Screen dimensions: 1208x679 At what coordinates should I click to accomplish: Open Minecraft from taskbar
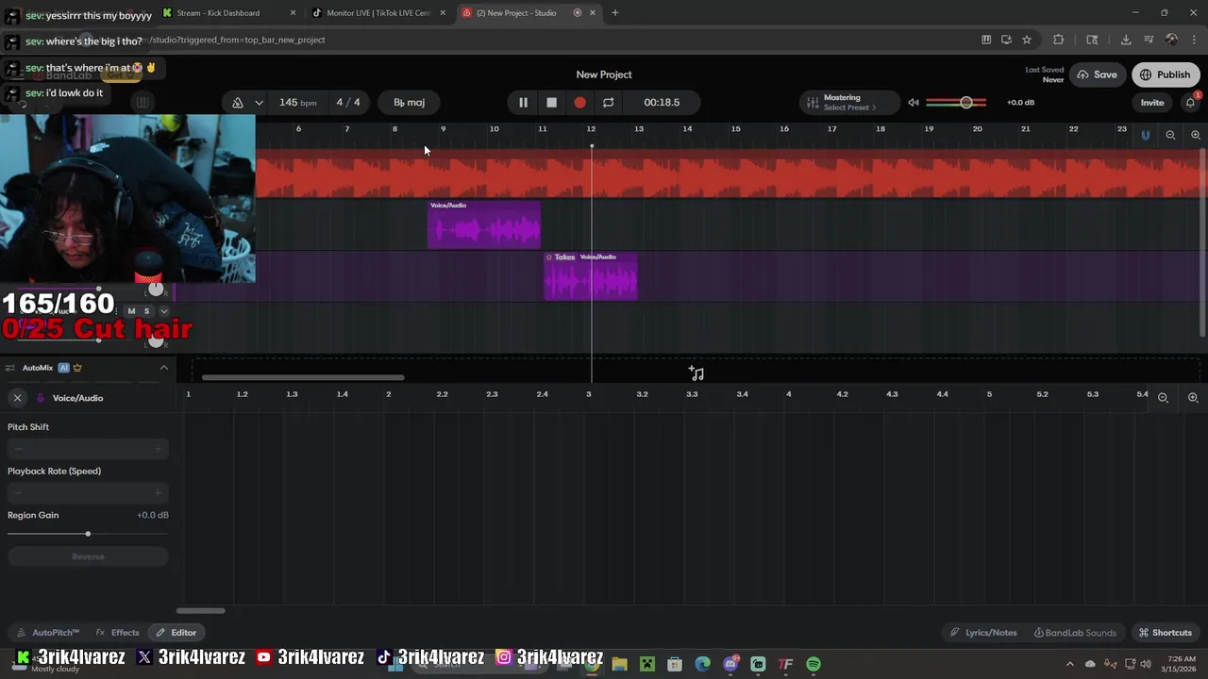tap(647, 664)
